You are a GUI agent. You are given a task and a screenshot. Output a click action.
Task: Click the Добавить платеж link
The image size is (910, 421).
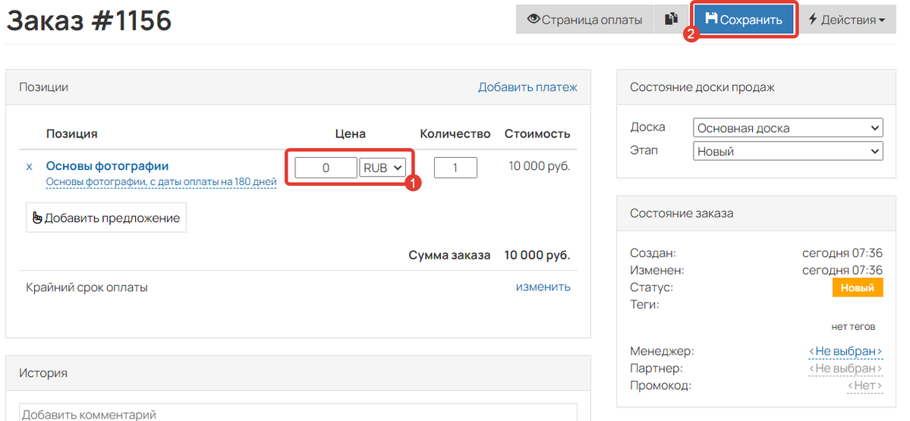527,87
